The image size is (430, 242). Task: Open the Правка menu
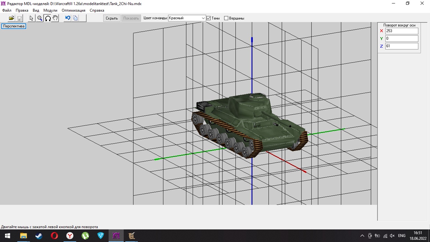(22, 10)
